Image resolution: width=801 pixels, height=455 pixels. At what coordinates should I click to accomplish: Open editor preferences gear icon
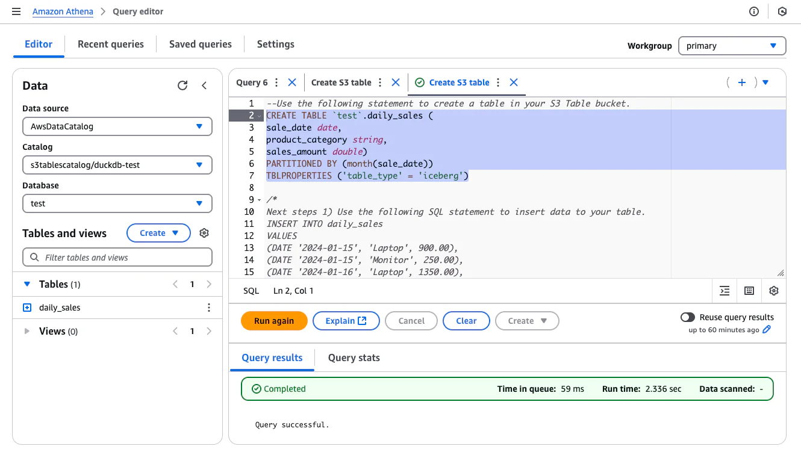point(774,291)
